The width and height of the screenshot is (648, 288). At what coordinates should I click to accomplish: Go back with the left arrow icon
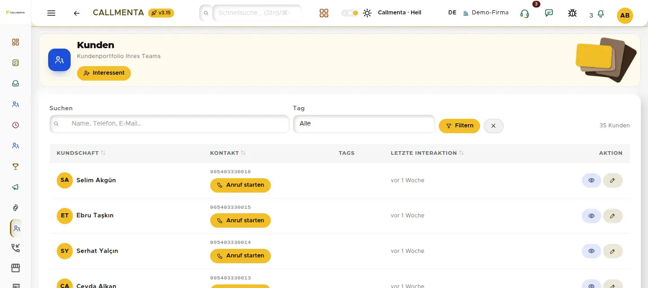76,13
